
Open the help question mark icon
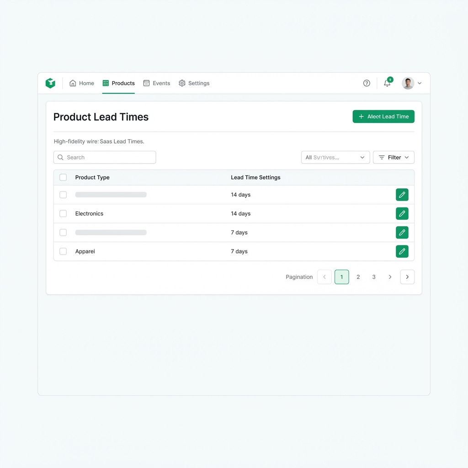tap(367, 83)
